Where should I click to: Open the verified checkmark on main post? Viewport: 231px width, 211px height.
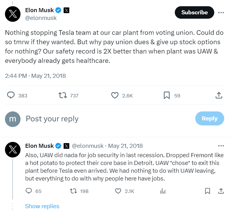(58, 10)
